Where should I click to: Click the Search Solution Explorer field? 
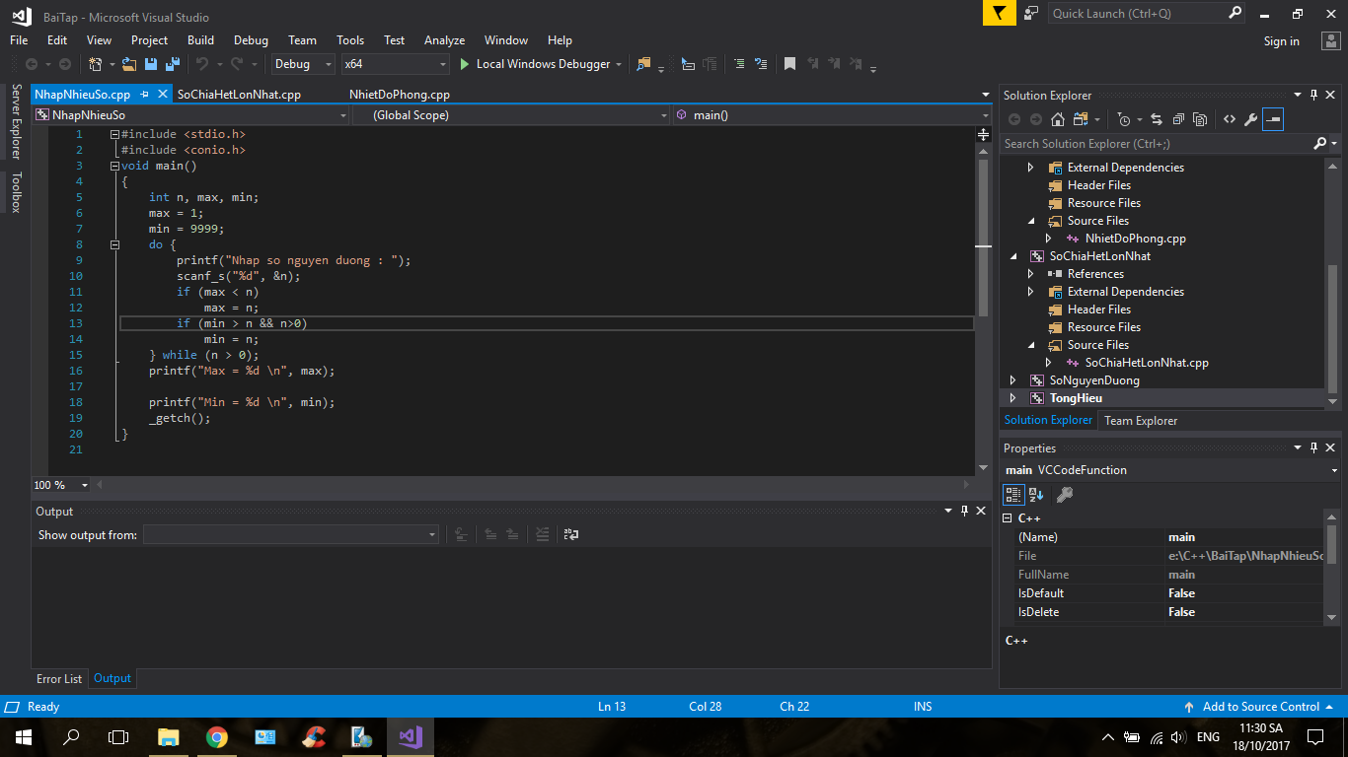[x=1155, y=144]
